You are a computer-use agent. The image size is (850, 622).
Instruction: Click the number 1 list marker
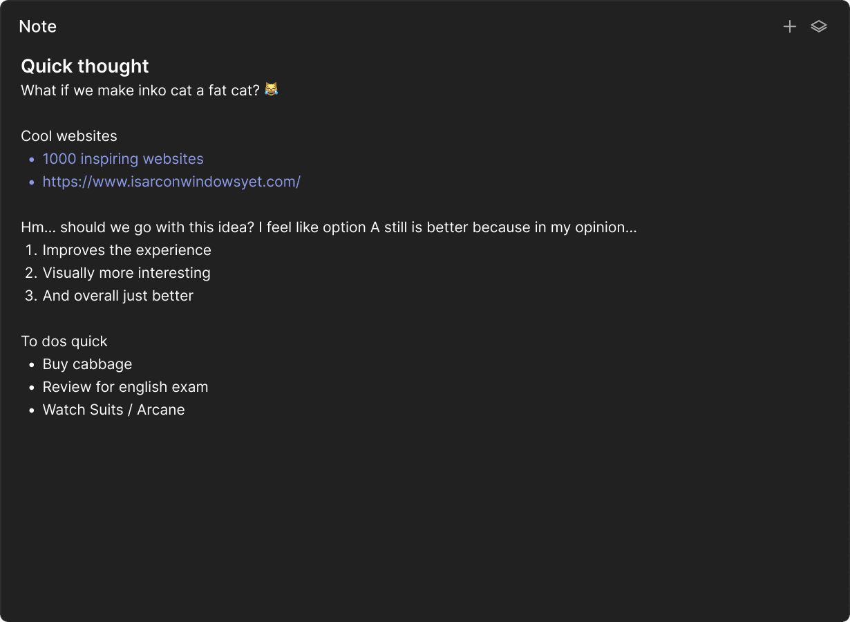click(30, 250)
